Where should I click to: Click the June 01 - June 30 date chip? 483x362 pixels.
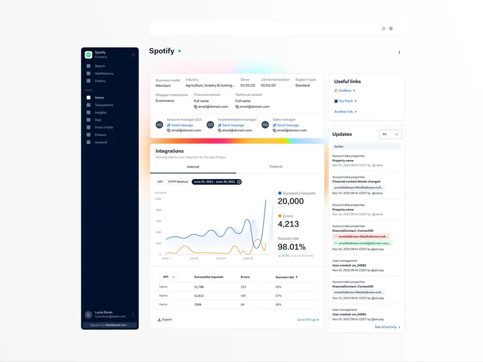tap(217, 182)
